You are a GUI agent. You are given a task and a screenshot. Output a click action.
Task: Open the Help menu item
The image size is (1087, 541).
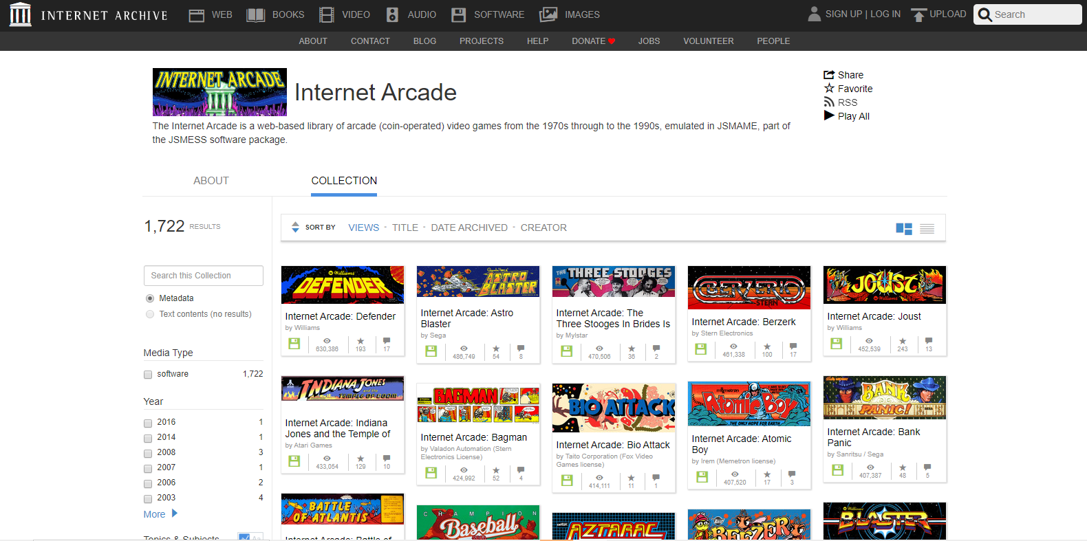pyautogui.click(x=537, y=41)
